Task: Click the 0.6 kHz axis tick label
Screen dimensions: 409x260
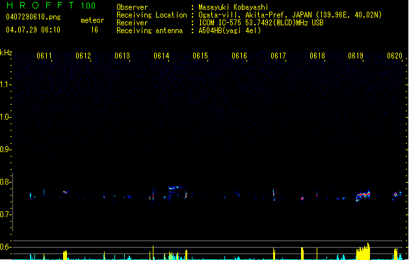Action: [x=5, y=247]
